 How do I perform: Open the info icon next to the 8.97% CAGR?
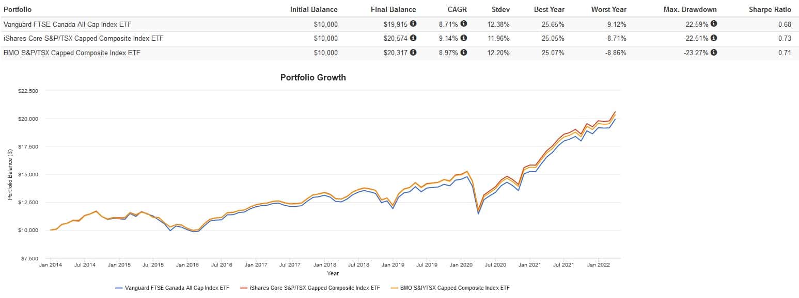point(464,53)
